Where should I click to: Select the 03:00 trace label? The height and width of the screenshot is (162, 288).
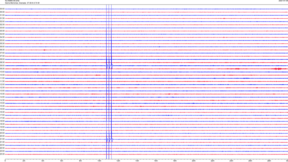point(2,28)
